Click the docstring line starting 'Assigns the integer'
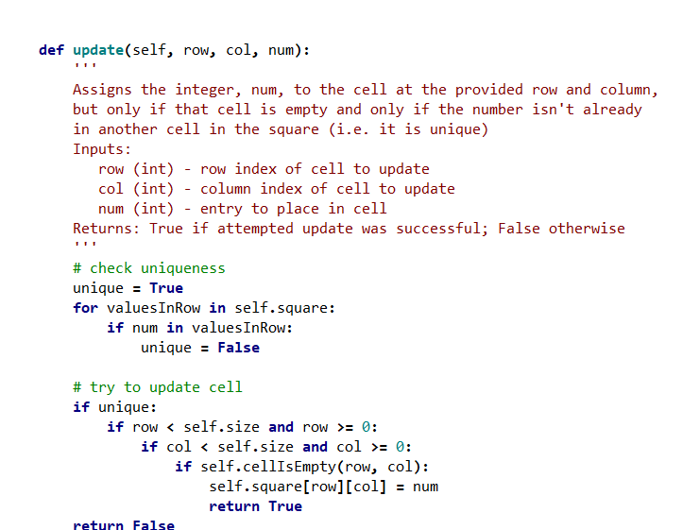The height and width of the screenshot is (530, 683). (365, 90)
